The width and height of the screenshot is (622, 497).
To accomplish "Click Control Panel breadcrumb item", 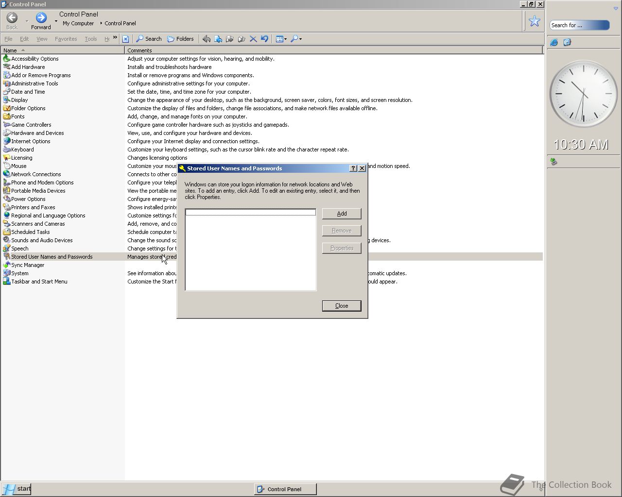I will click(x=120, y=23).
